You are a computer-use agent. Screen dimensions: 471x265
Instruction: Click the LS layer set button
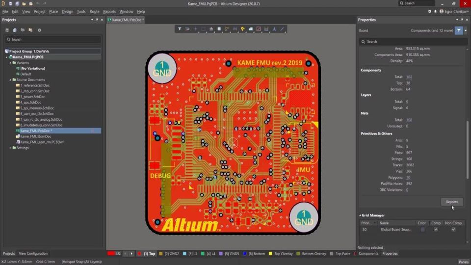click(118, 254)
